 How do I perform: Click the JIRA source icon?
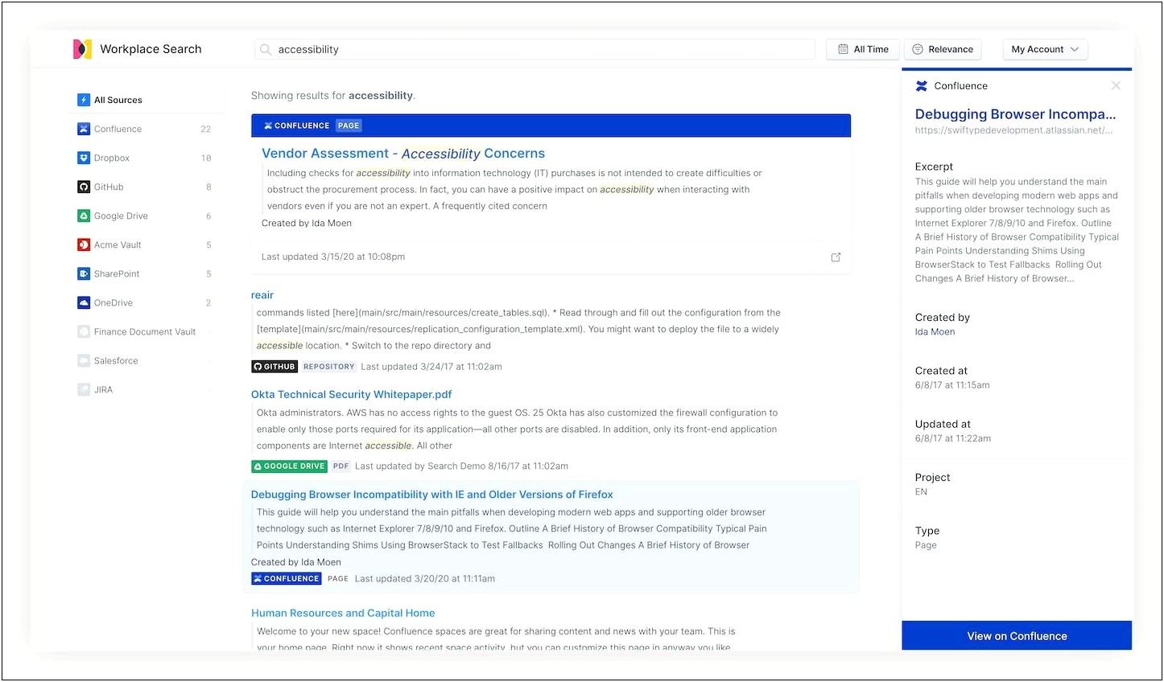[84, 389]
